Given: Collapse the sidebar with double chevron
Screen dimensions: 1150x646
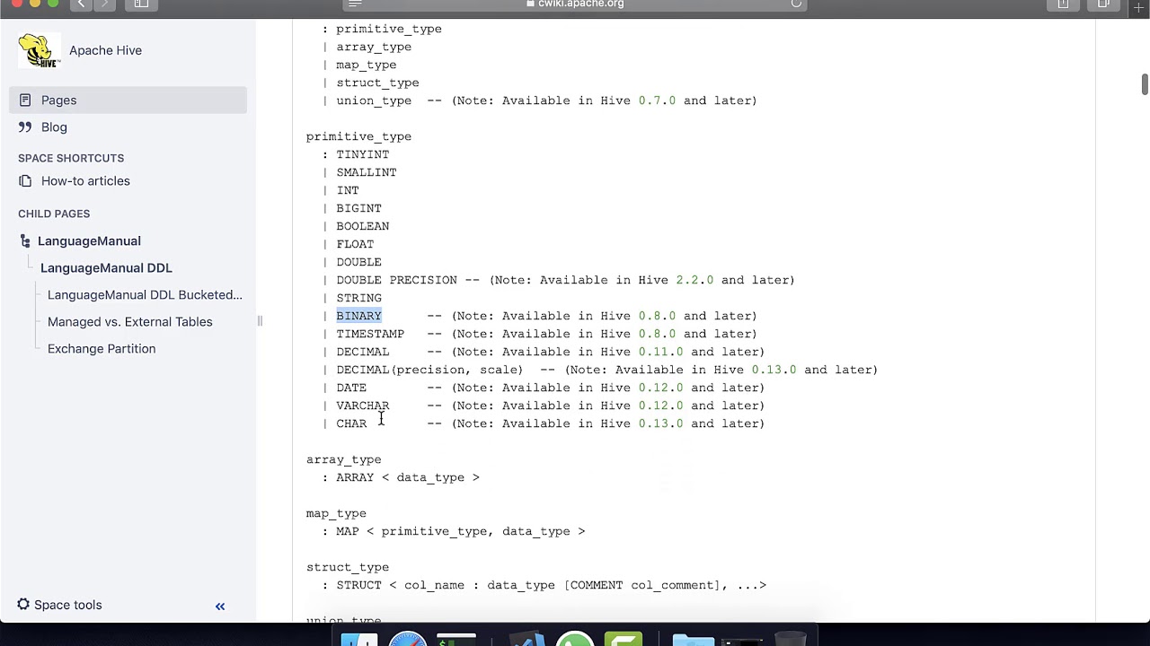Looking at the screenshot, I should (x=220, y=607).
